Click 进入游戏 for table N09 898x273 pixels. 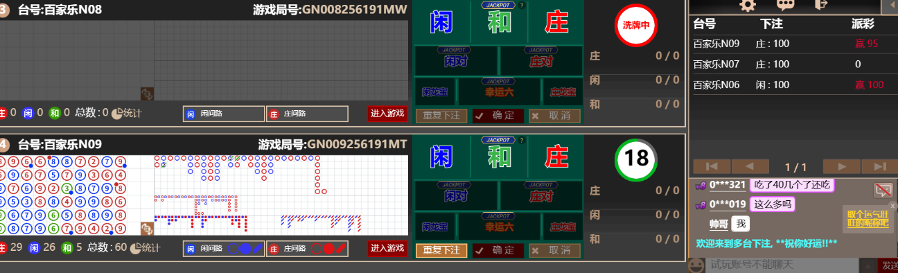point(387,248)
